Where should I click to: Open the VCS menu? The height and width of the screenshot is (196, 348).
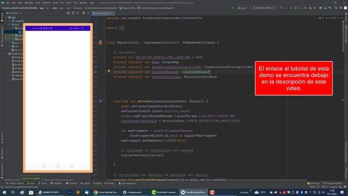pyautogui.click(x=76, y=3)
